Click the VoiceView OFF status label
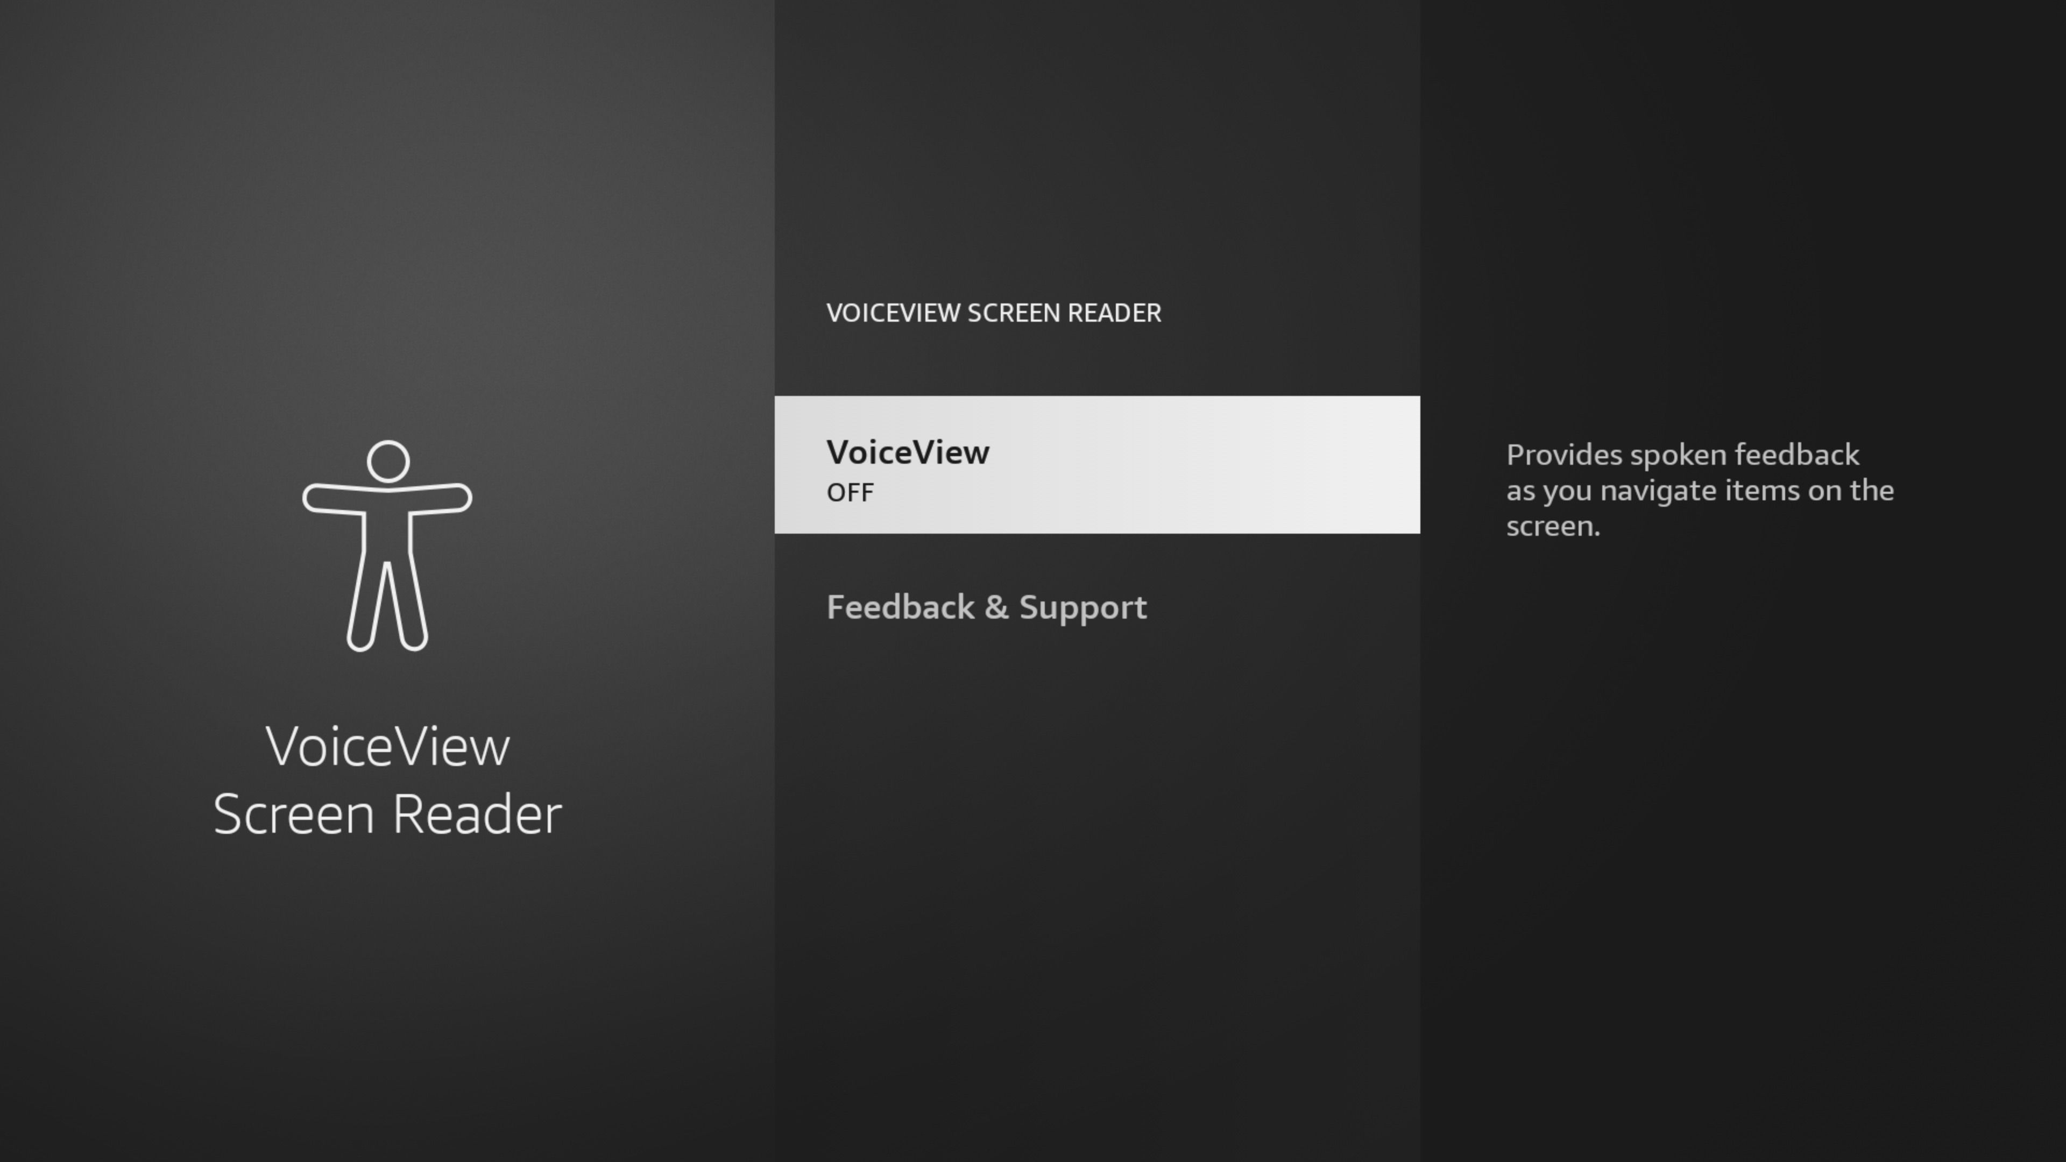The height and width of the screenshot is (1162, 2066). [x=848, y=491]
